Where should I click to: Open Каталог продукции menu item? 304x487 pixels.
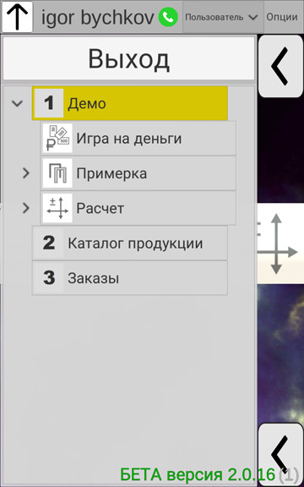coord(130,243)
